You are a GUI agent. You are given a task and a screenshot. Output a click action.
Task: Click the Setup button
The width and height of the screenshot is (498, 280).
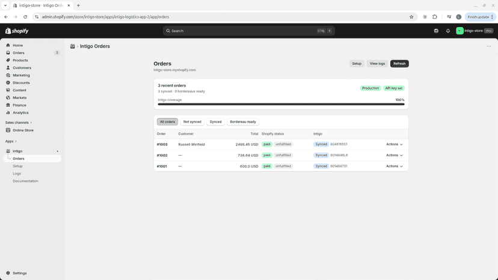[357, 64]
